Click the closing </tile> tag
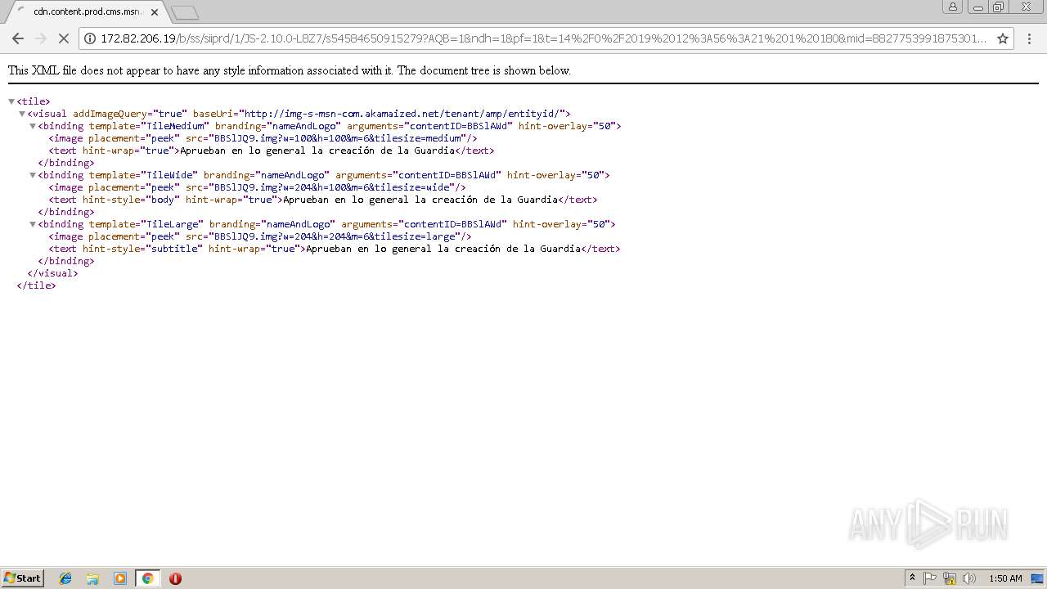Image resolution: width=1047 pixels, height=589 pixels. [36, 286]
